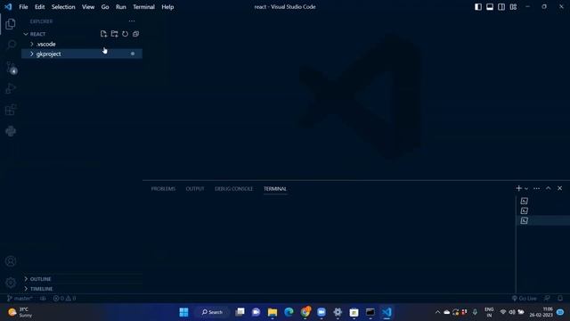Create a new file in REACT folder
Screen dimensions: 570x321
[x=103, y=34]
